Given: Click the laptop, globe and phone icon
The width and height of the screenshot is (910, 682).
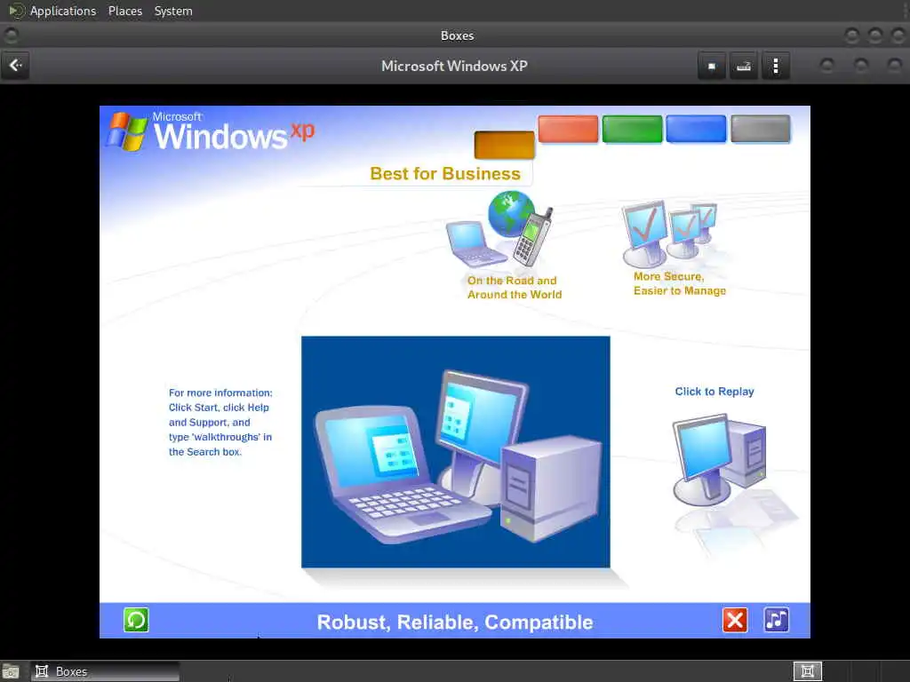Looking at the screenshot, I should (499, 230).
